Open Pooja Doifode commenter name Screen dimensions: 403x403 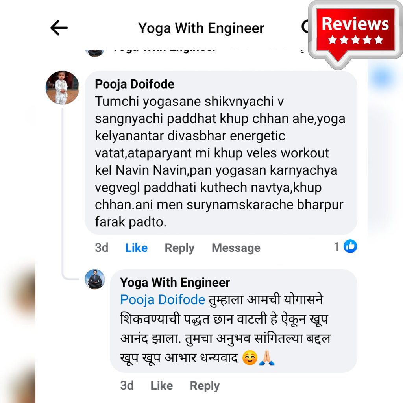[x=135, y=84]
